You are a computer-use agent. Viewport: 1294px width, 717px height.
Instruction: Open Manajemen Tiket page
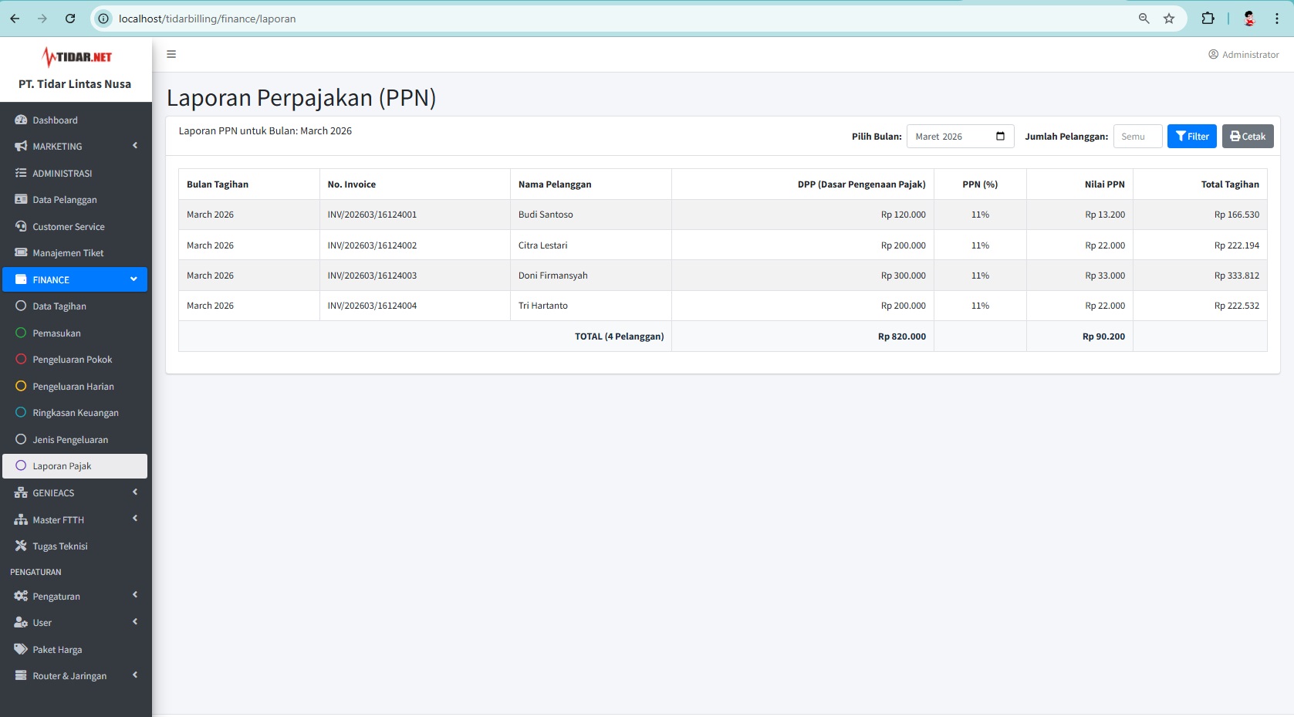pyautogui.click(x=75, y=253)
